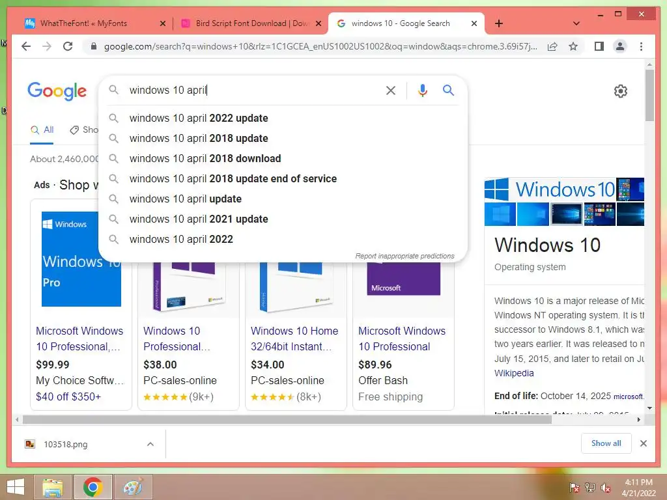Click the forward navigation arrow

click(x=47, y=46)
